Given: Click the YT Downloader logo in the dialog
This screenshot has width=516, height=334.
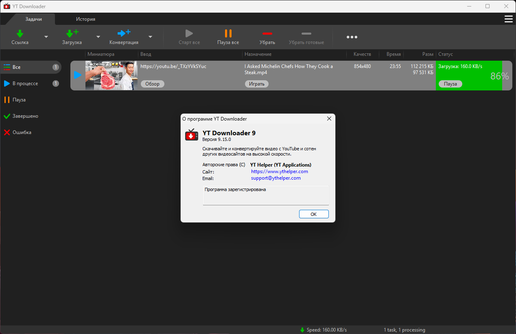Looking at the screenshot, I should [192, 135].
